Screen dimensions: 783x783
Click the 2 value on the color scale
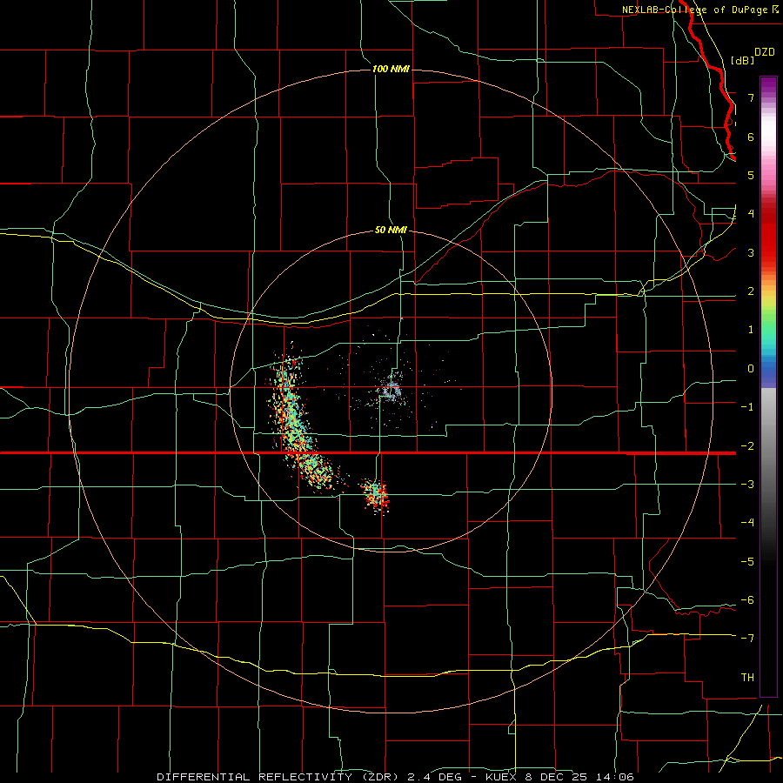coord(751,291)
